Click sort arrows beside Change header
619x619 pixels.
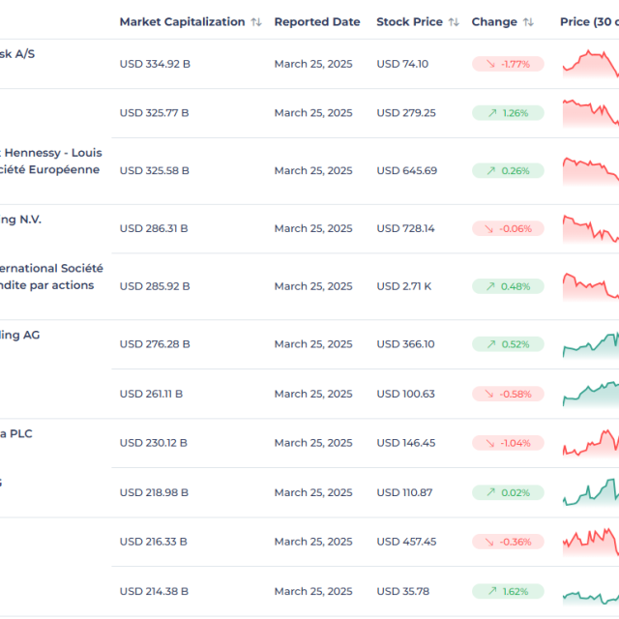point(527,22)
